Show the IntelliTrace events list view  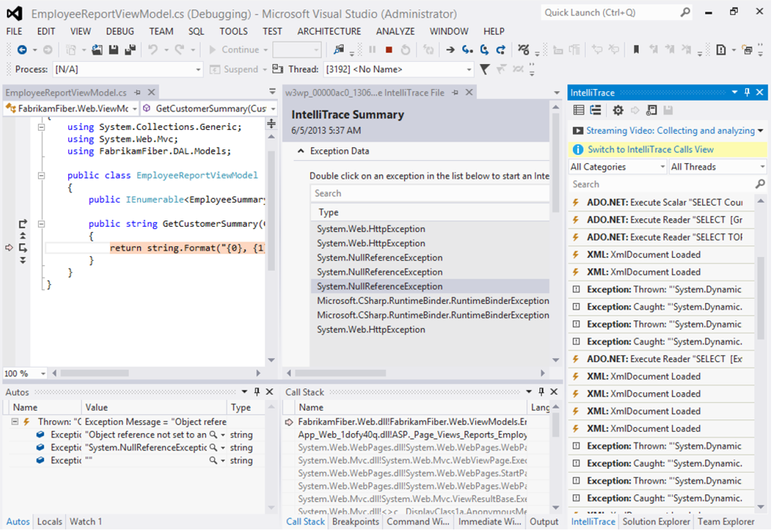(x=579, y=111)
